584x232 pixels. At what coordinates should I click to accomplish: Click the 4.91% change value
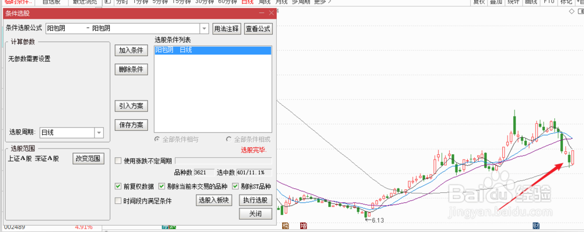pos(84,227)
